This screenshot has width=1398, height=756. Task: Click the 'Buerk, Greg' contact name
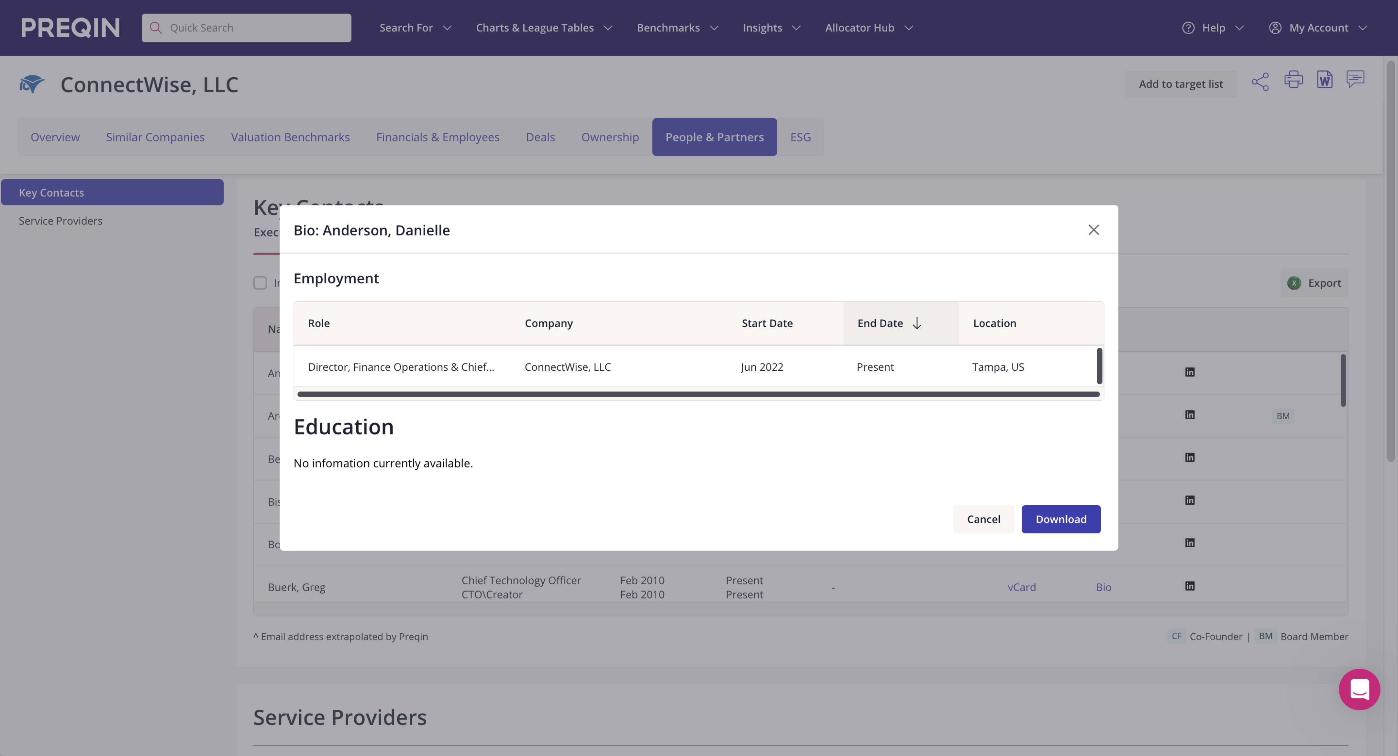tap(296, 587)
